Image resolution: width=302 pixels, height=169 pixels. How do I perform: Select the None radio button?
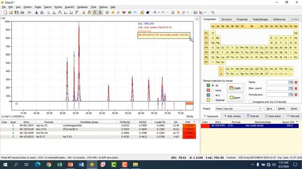click(213, 90)
